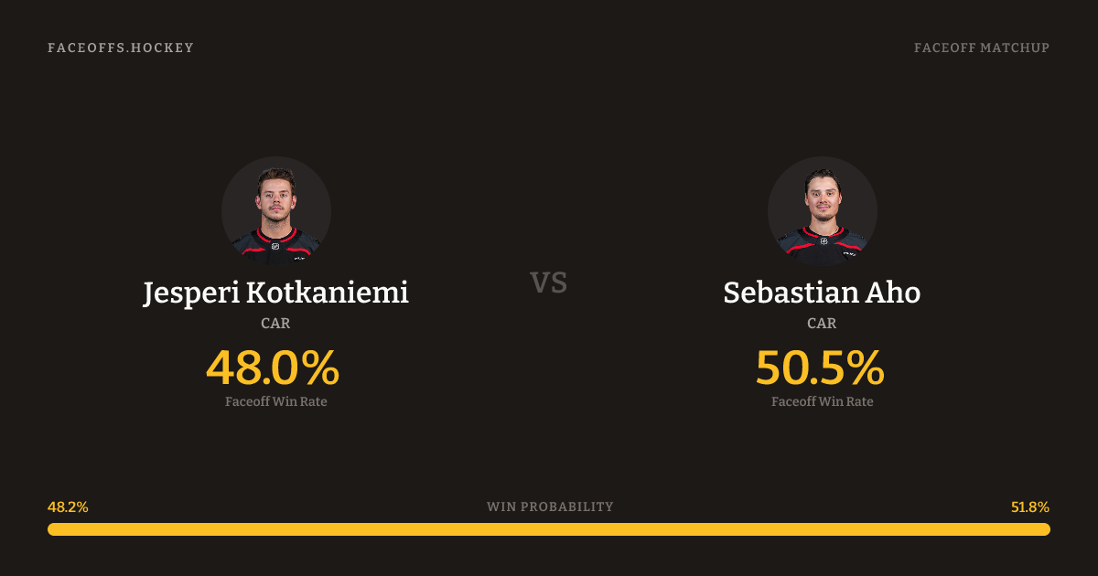
Task: Click the FACEOFF MATCHUP heading
Action: point(981,48)
